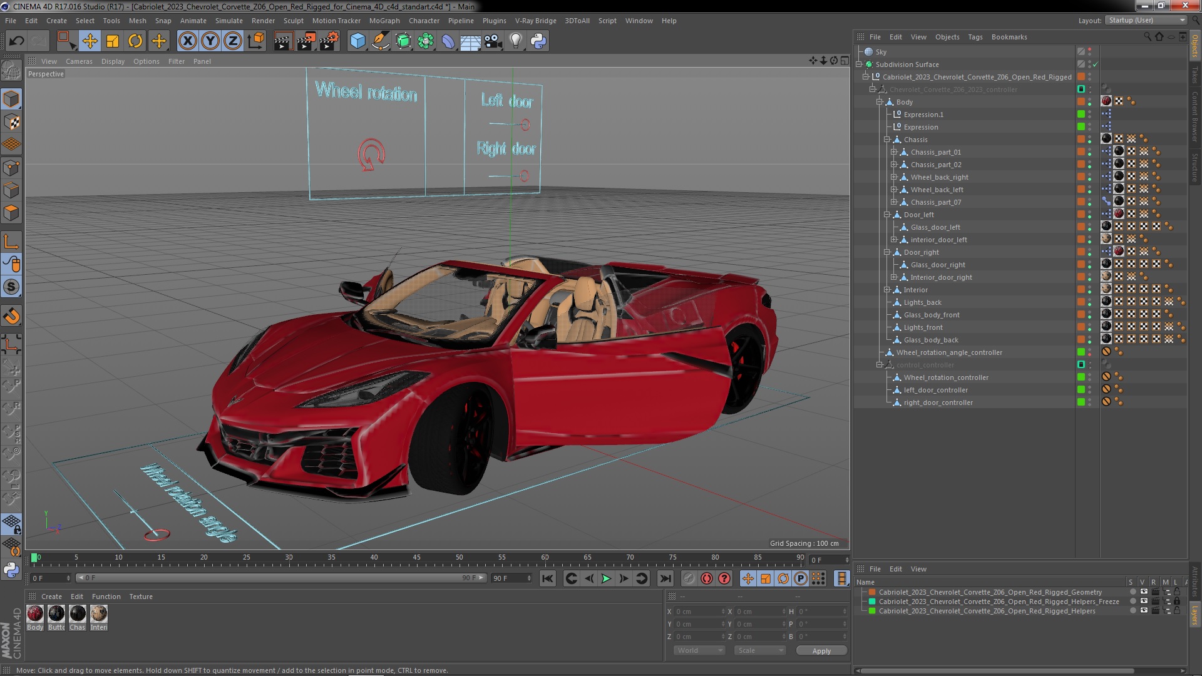Toggle the Geometry layer view eye
Image resolution: width=1202 pixels, height=676 pixels.
1144,591
